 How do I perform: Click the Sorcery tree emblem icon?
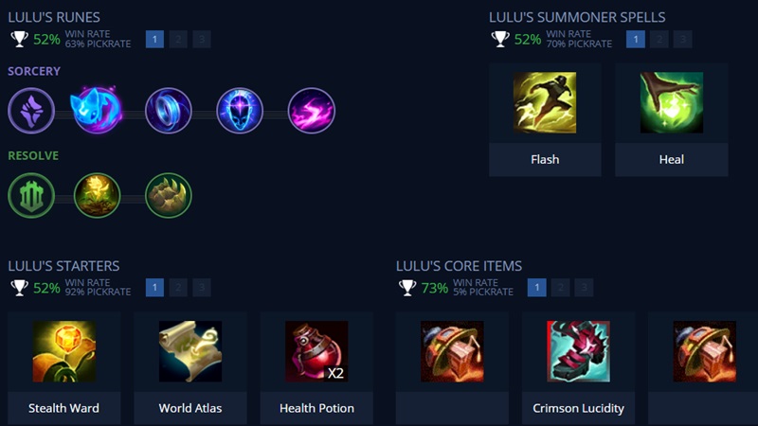(x=31, y=111)
